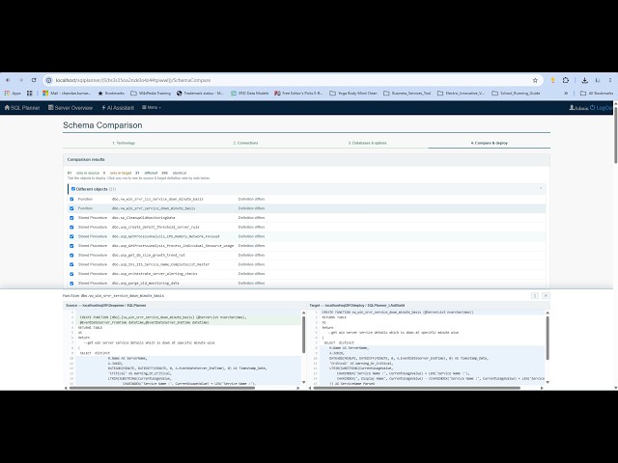618x463 pixels.
Task: Uncheck CPU_Memory_Network_Focused procedure checkbox
Action: [x=71, y=236]
